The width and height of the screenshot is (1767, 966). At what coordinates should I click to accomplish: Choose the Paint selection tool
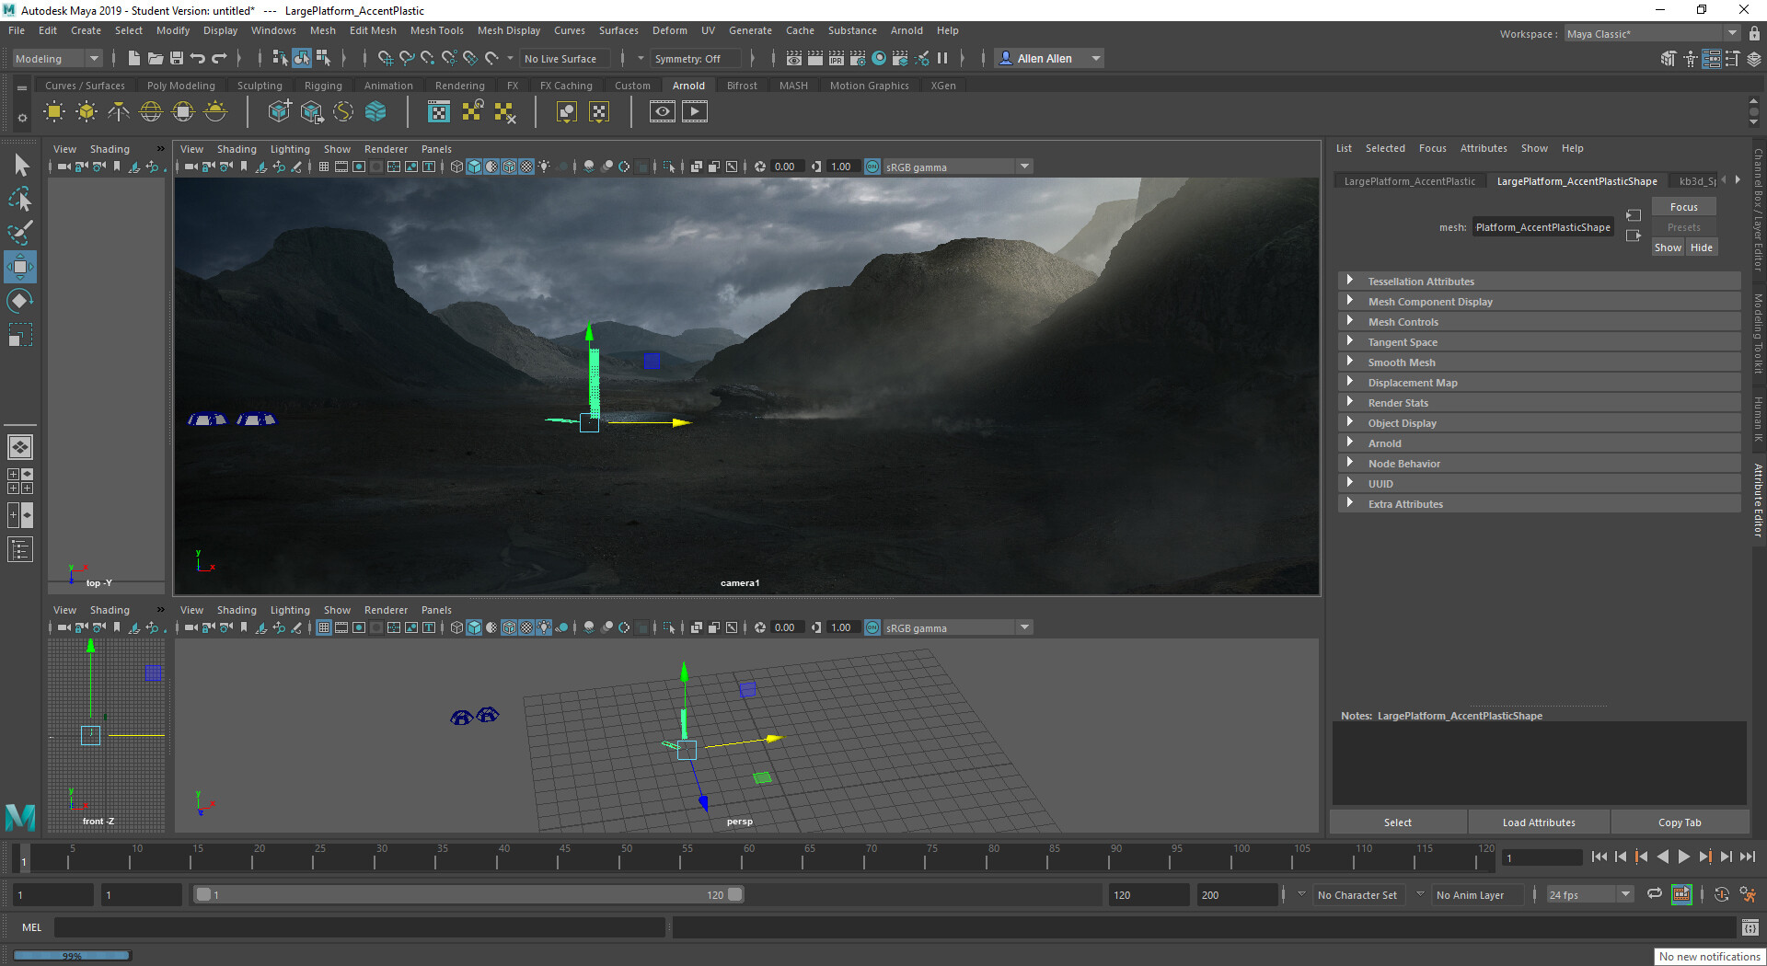click(20, 233)
